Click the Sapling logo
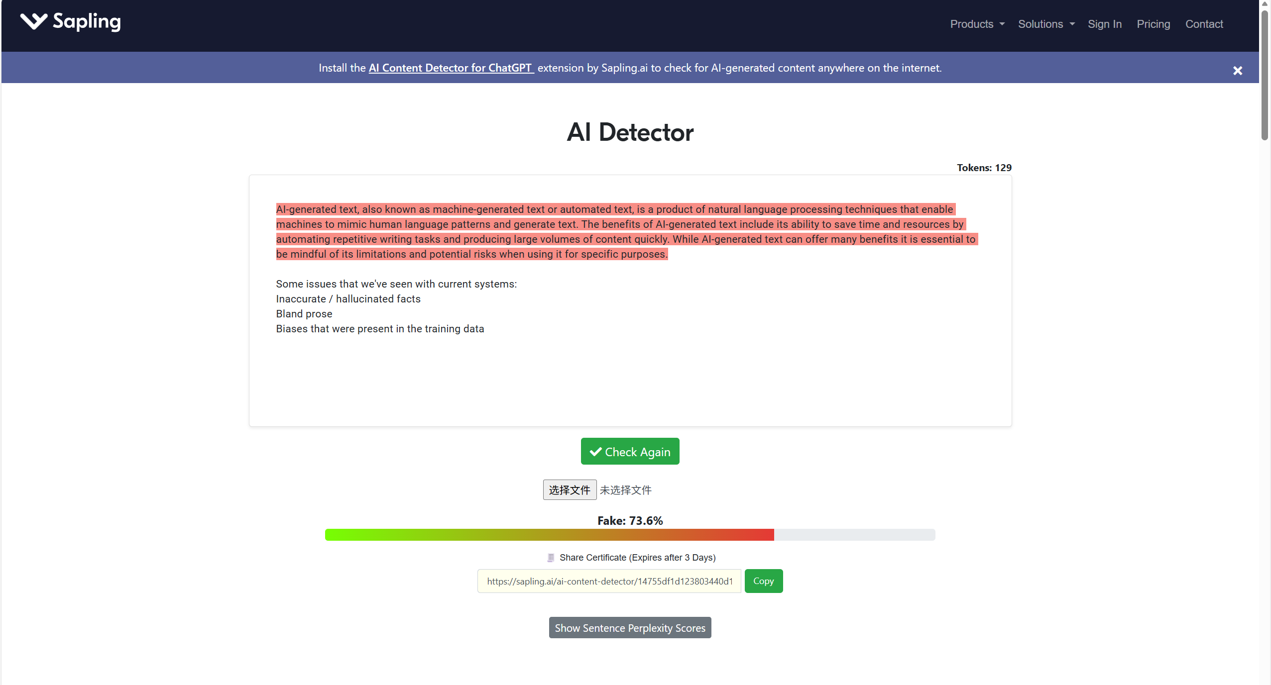The width and height of the screenshot is (1271, 685). pos(70,22)
